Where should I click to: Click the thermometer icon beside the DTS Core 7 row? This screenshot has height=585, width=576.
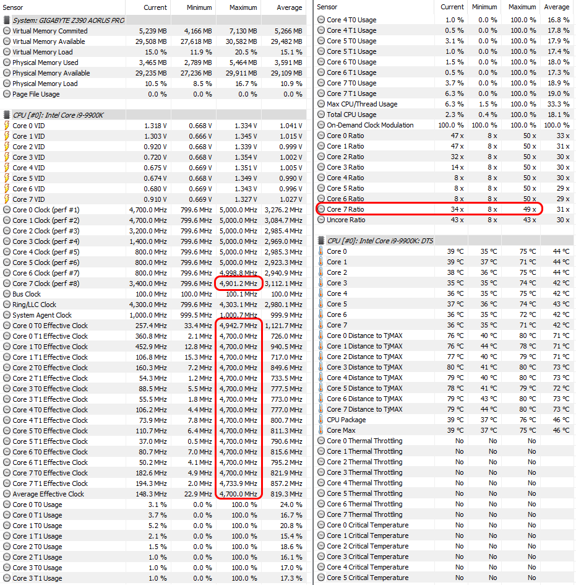320,325
